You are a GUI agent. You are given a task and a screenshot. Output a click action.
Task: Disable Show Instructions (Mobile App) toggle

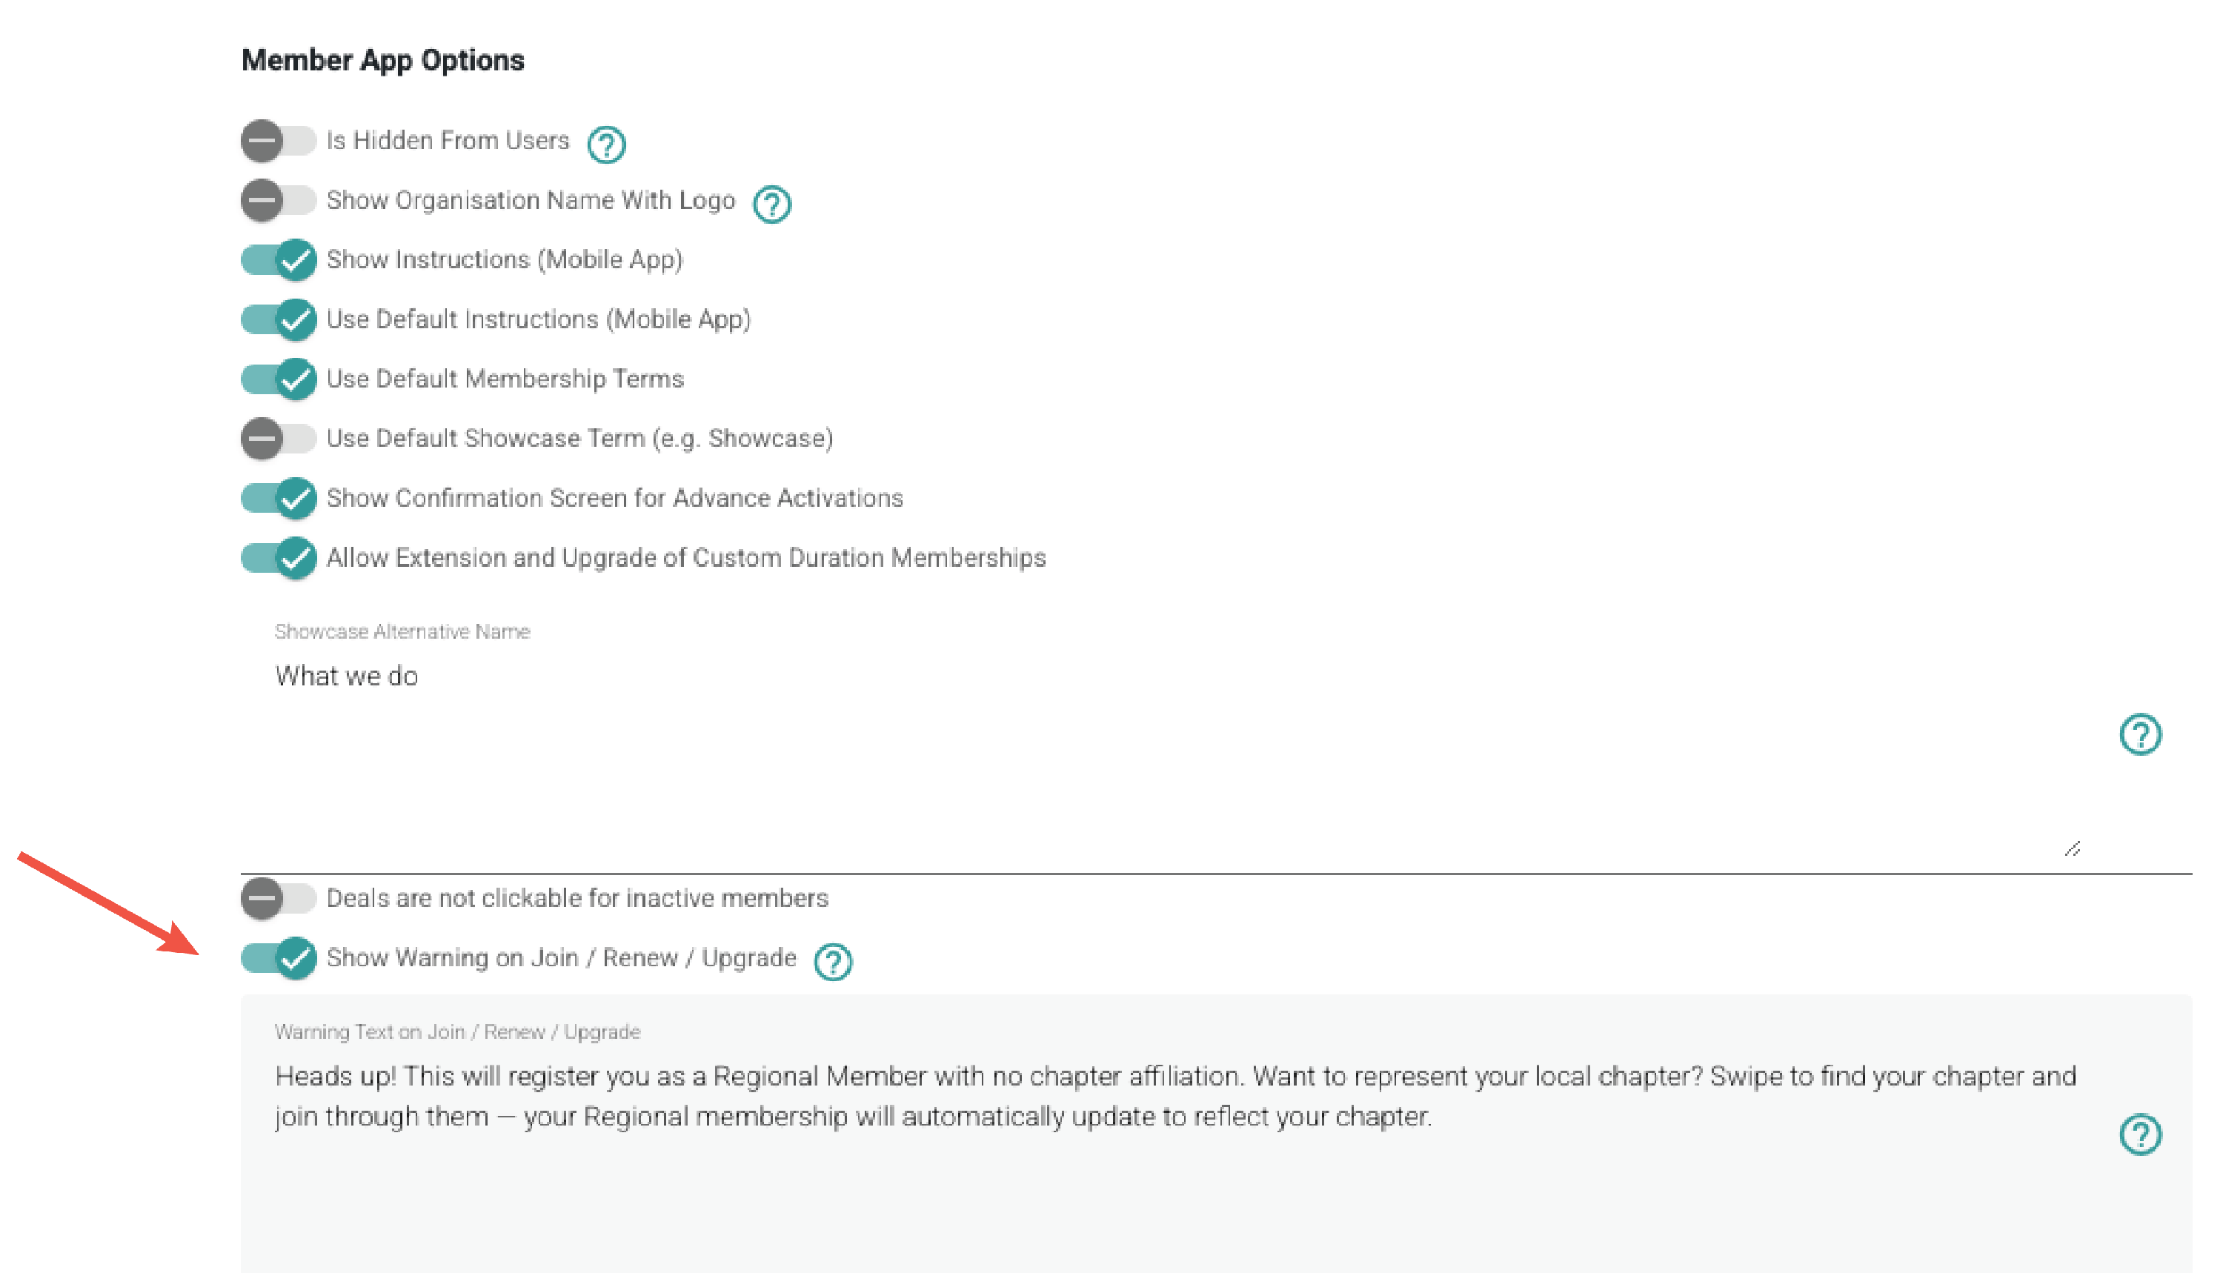(278, 259)
